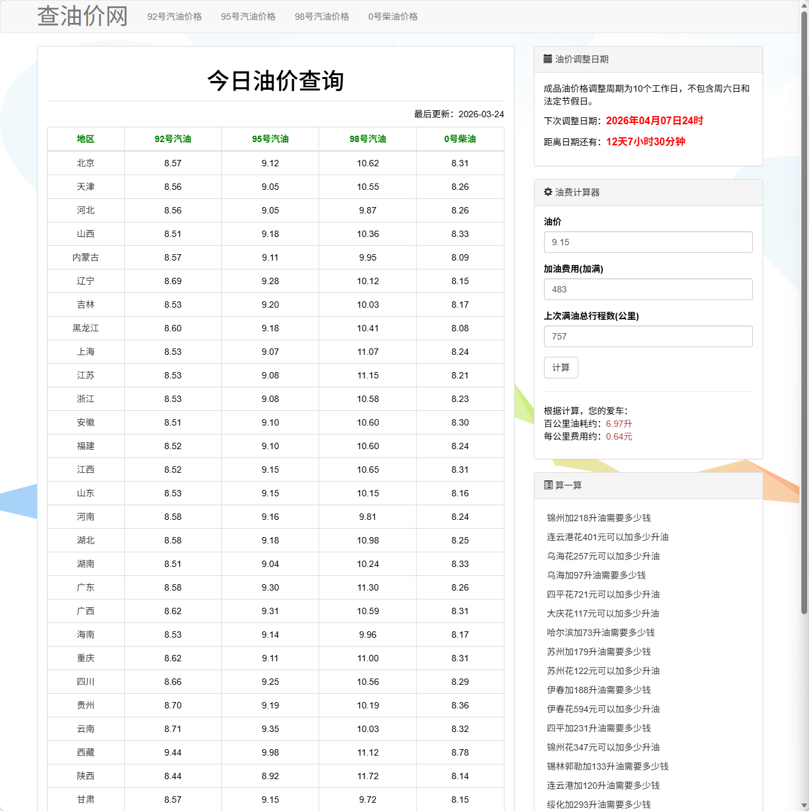Image resolution: width=809 pixels, height=811 pixels.
Task: Open the 查油价网 site logo
Action: pyautogui.click(x=83, y=16)
